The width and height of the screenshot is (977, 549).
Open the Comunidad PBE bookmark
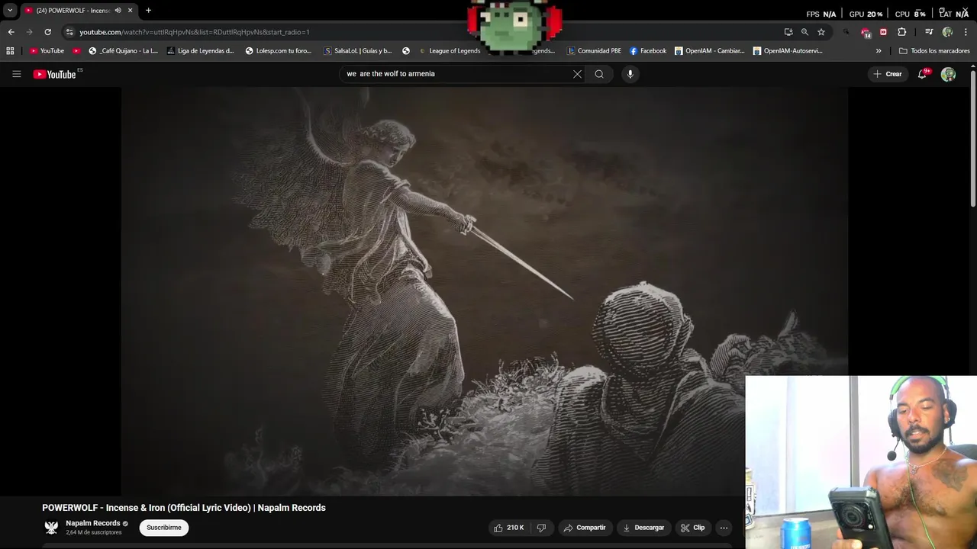(594, 51)
